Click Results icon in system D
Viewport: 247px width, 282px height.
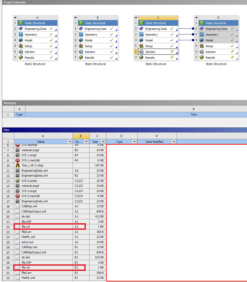coord(202,58)
